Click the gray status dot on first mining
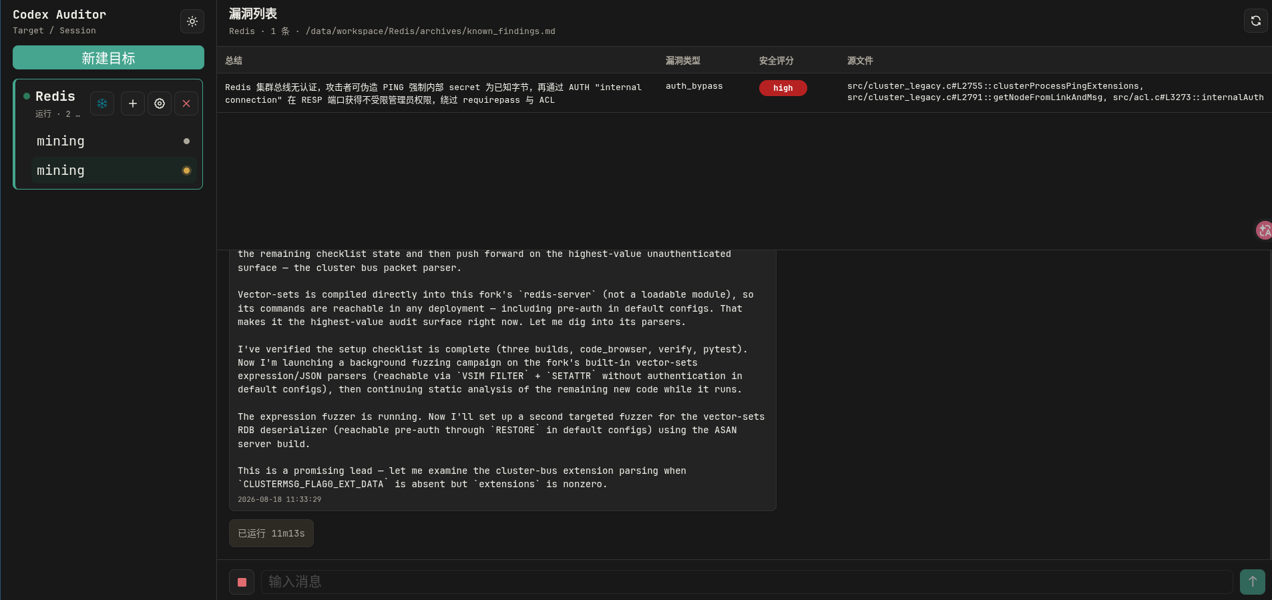 click(x=186, y=141)
